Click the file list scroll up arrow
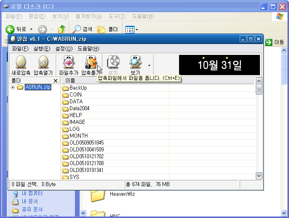 click(259, 81)
